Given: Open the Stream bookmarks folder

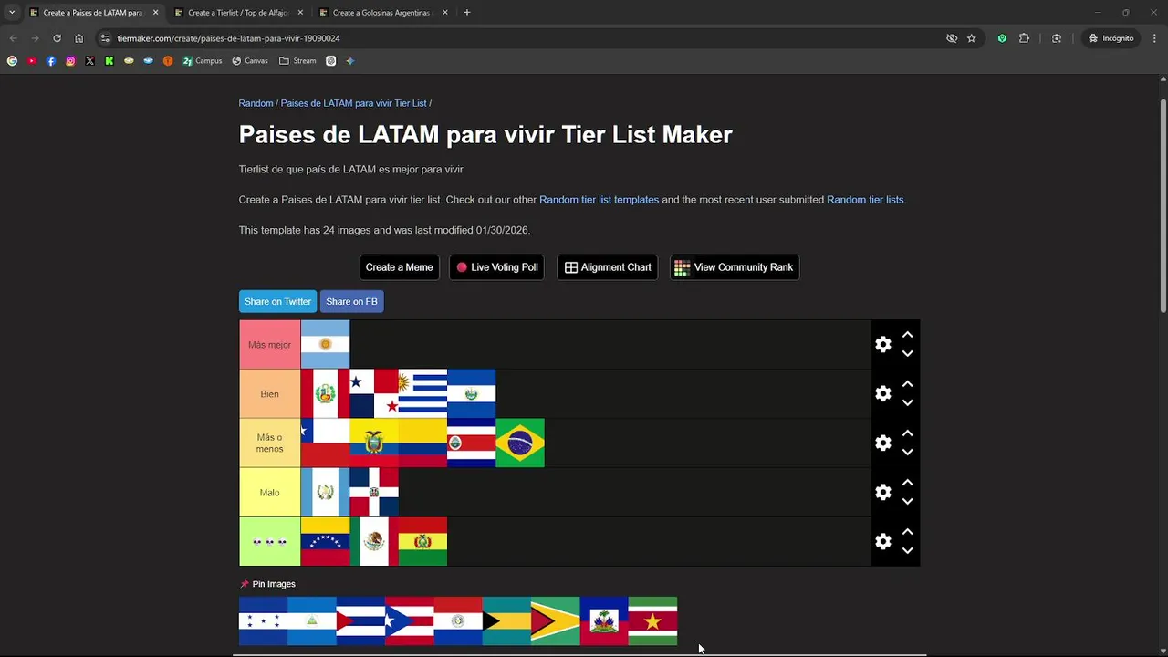Looking at the screenshot, I should (298, 61).
